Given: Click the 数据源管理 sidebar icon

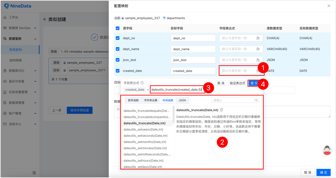Looking at the screenshot, I should click(x=5, y=103).
